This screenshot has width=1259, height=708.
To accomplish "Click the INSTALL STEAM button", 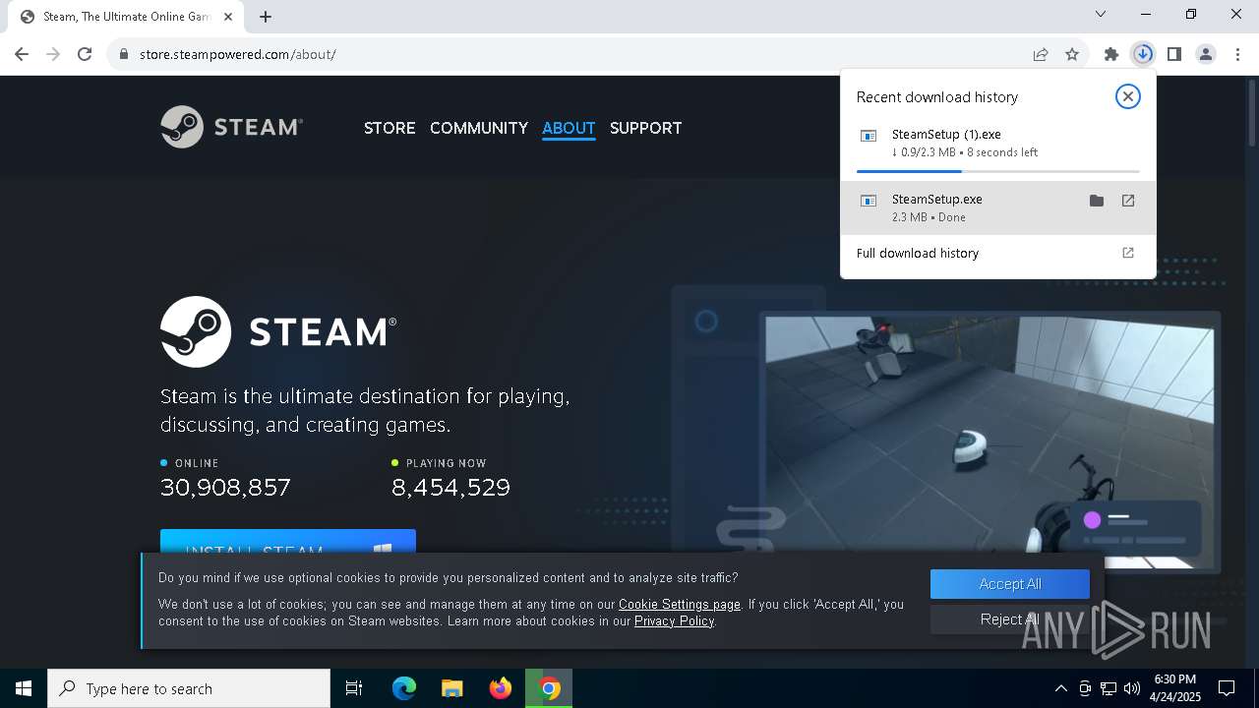I will click(288, 541).
